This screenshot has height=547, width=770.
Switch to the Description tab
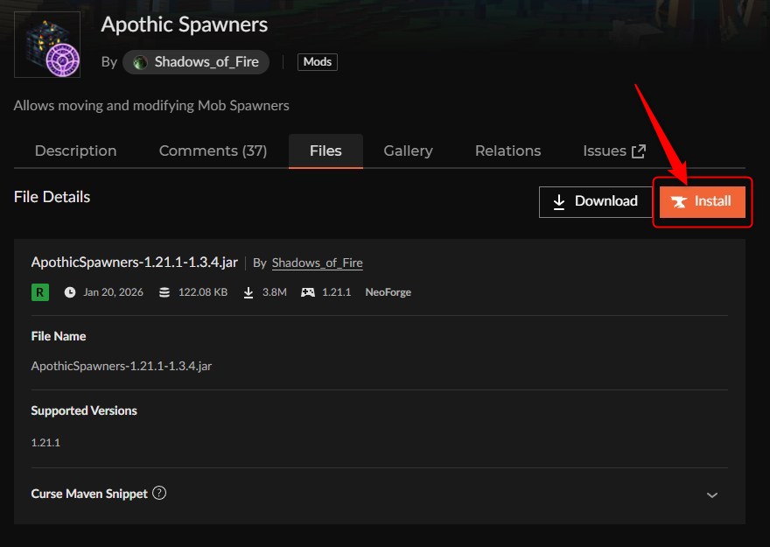pyautogui.click(x=75, y=151)
